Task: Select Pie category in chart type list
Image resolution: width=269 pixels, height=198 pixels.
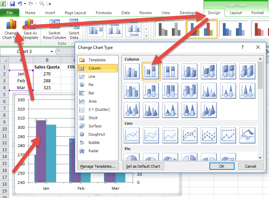Action: point(98,85)
